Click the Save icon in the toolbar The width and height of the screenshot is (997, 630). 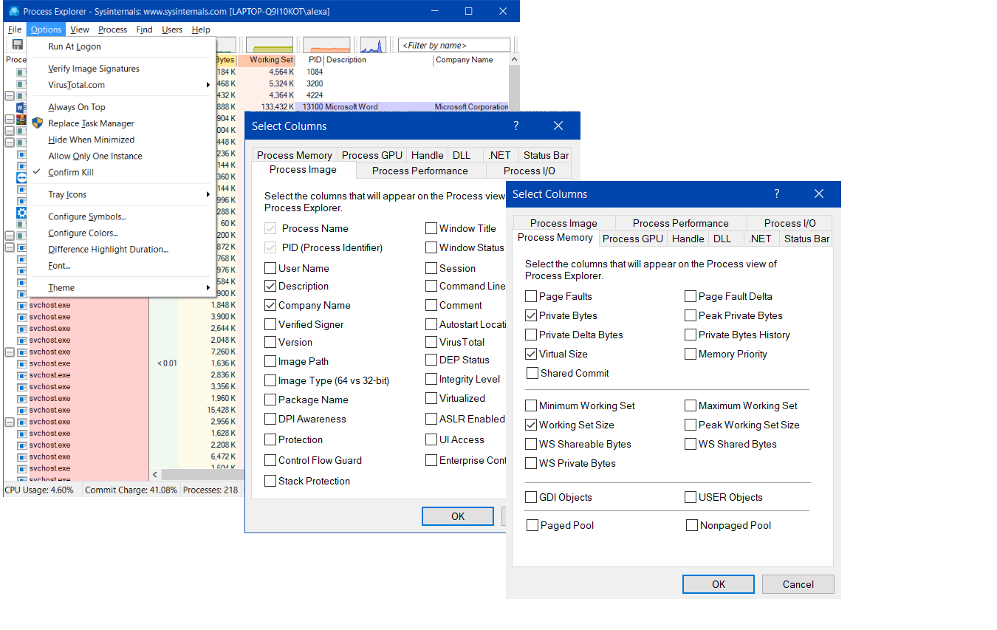point(16,44)
